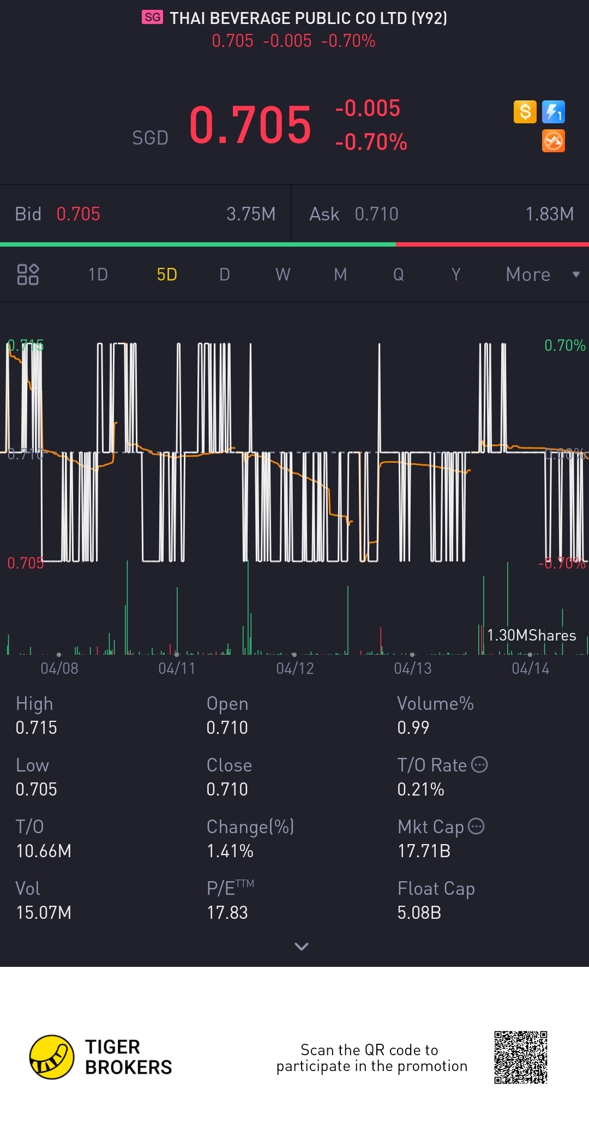The image size is (589, 1148).
Task: Tap the blue lightning badge icon
Action: (554, 112)
